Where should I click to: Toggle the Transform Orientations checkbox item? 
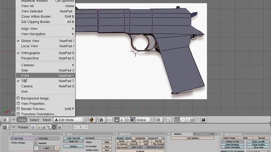click(46, 114)
